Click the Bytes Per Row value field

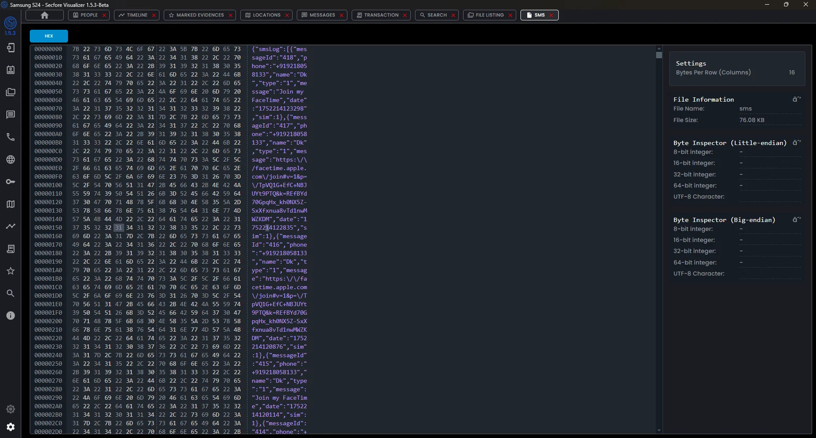coord(791,72)
